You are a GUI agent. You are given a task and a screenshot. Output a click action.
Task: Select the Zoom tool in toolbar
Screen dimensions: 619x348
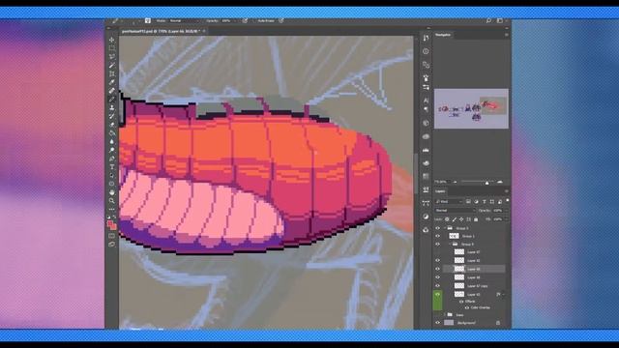112,201
